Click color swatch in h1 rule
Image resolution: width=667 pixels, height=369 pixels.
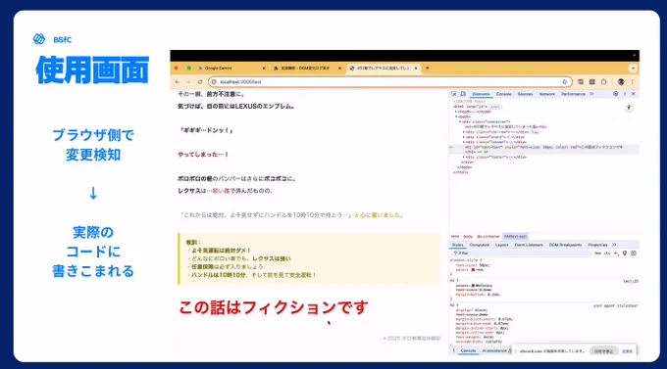[x=473, y=286]
